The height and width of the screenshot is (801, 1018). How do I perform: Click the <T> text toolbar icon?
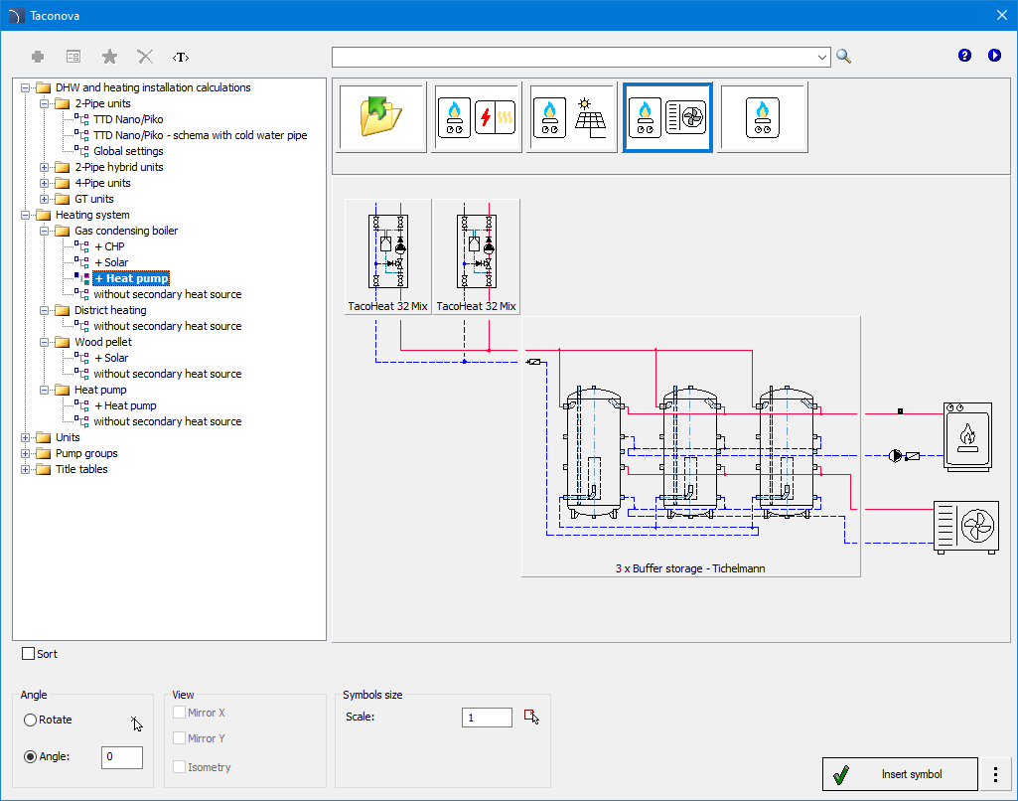tap(181, 57)
